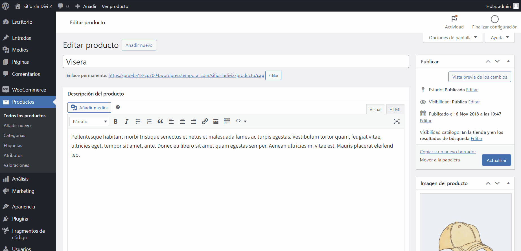Add a blockquote to the description
Image resolution: width=521 pixels, height=251 pixels.
[160, 121]
